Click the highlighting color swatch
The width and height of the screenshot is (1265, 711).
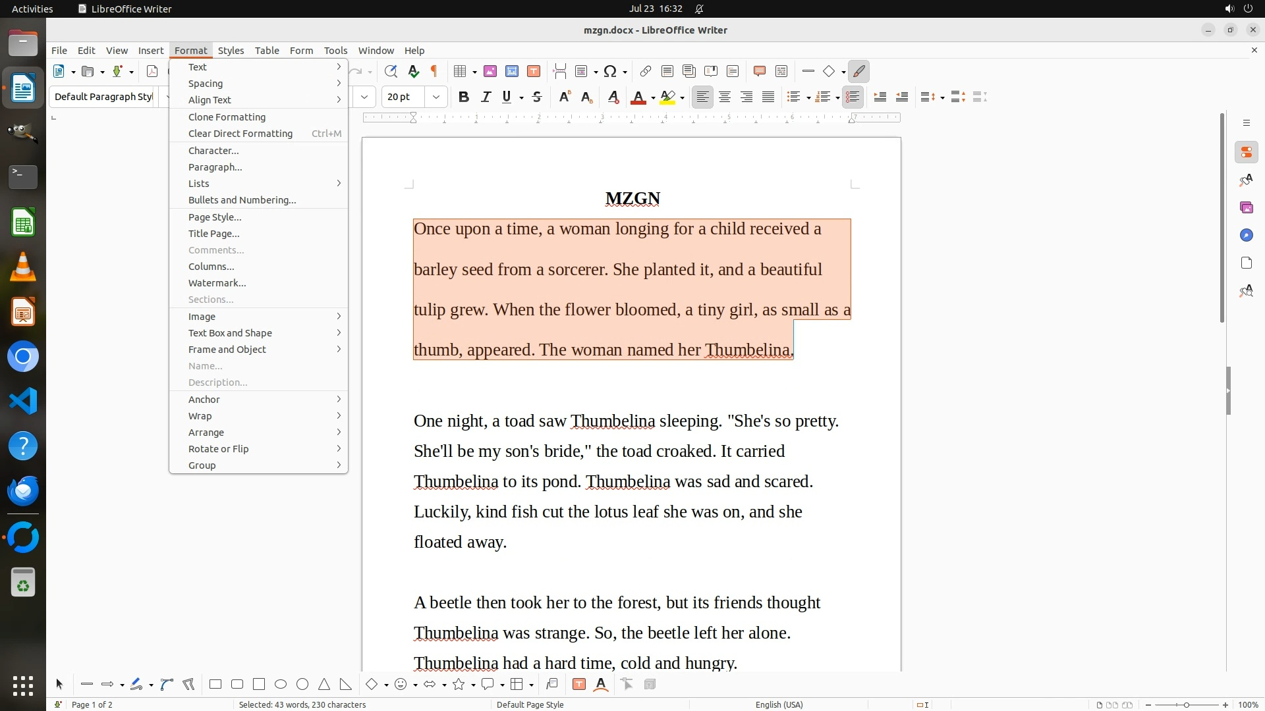point(667,97)
